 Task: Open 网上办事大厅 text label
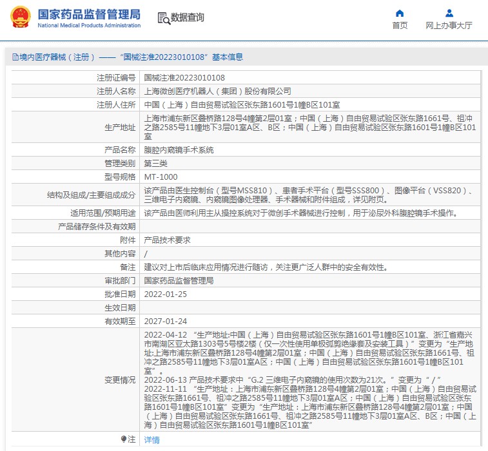click(x=449, y=26)
